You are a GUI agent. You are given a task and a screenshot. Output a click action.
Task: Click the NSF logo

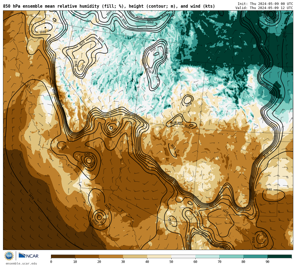coord(9,256)
